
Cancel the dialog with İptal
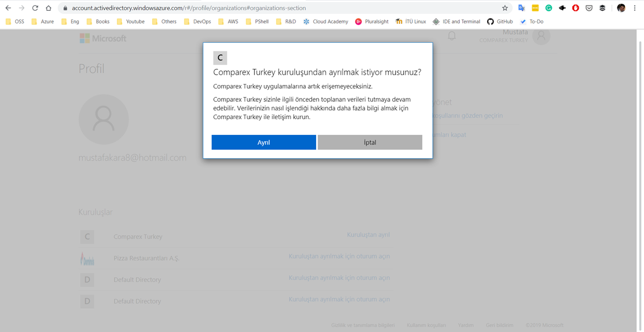(x=370, y=142)
